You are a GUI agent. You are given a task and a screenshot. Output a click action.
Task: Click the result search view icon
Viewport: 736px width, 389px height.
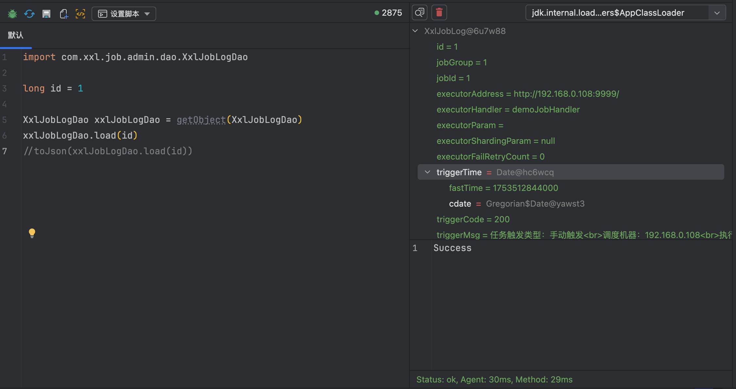tap(420, 13)
